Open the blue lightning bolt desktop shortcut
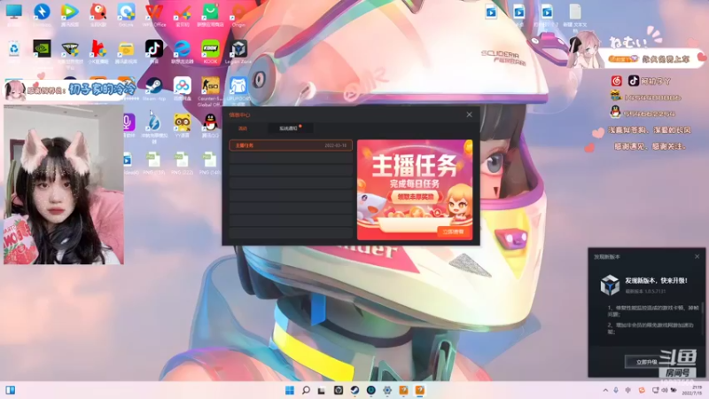 coord(42,12)
